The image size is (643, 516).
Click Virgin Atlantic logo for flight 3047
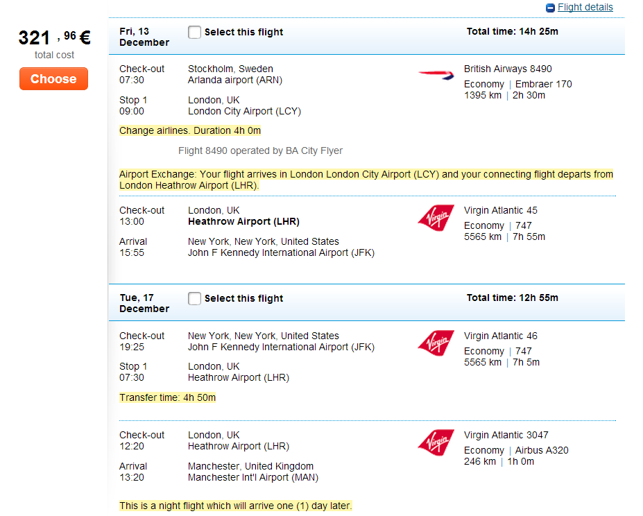(436, 442)
